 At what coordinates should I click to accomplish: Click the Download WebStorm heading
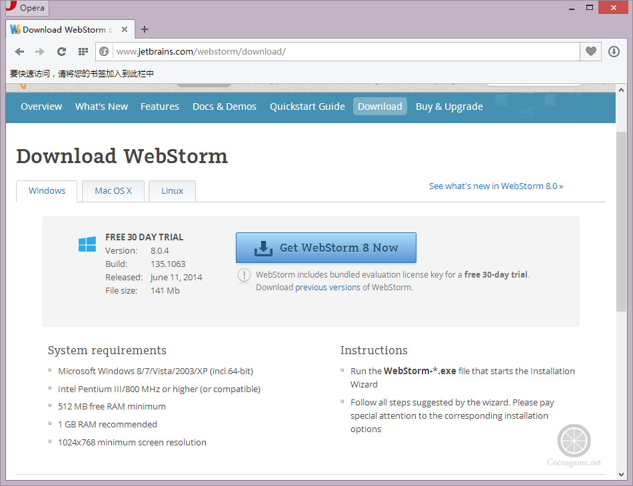tap(122, 156)
